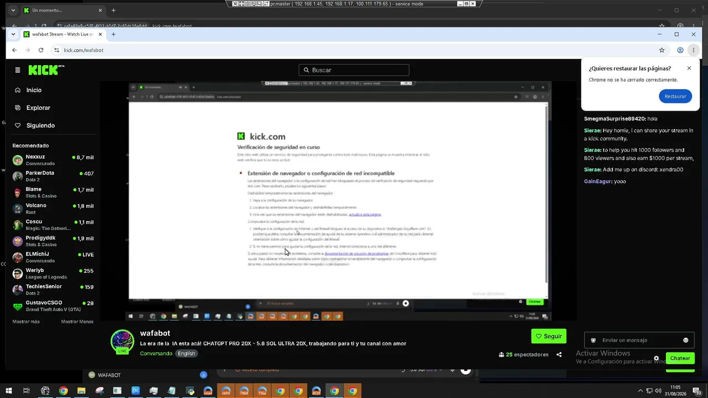This screenshot has width=708, height=398.
Task: Open recommended channel TechiesSenior
Action: coord(53,290)
